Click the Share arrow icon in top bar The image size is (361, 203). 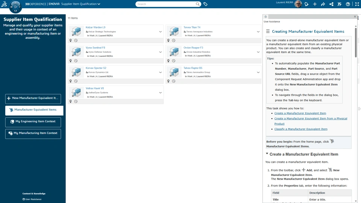pyautogui.click(x=323, y=4)
